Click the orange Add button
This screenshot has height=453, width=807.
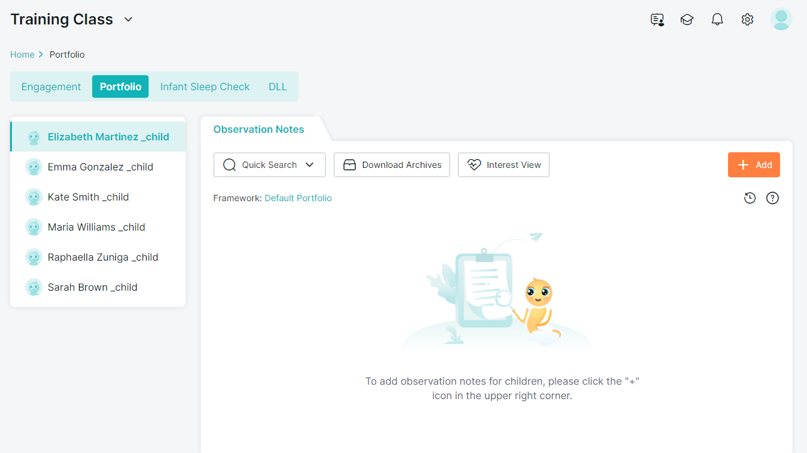click(x=754, y=165)
